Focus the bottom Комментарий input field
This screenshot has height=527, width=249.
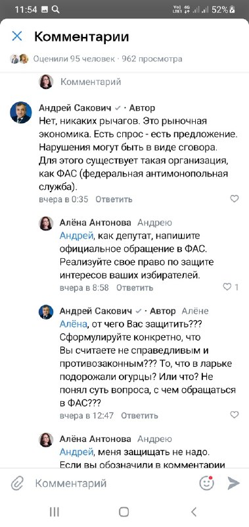[x=114, y=484]
